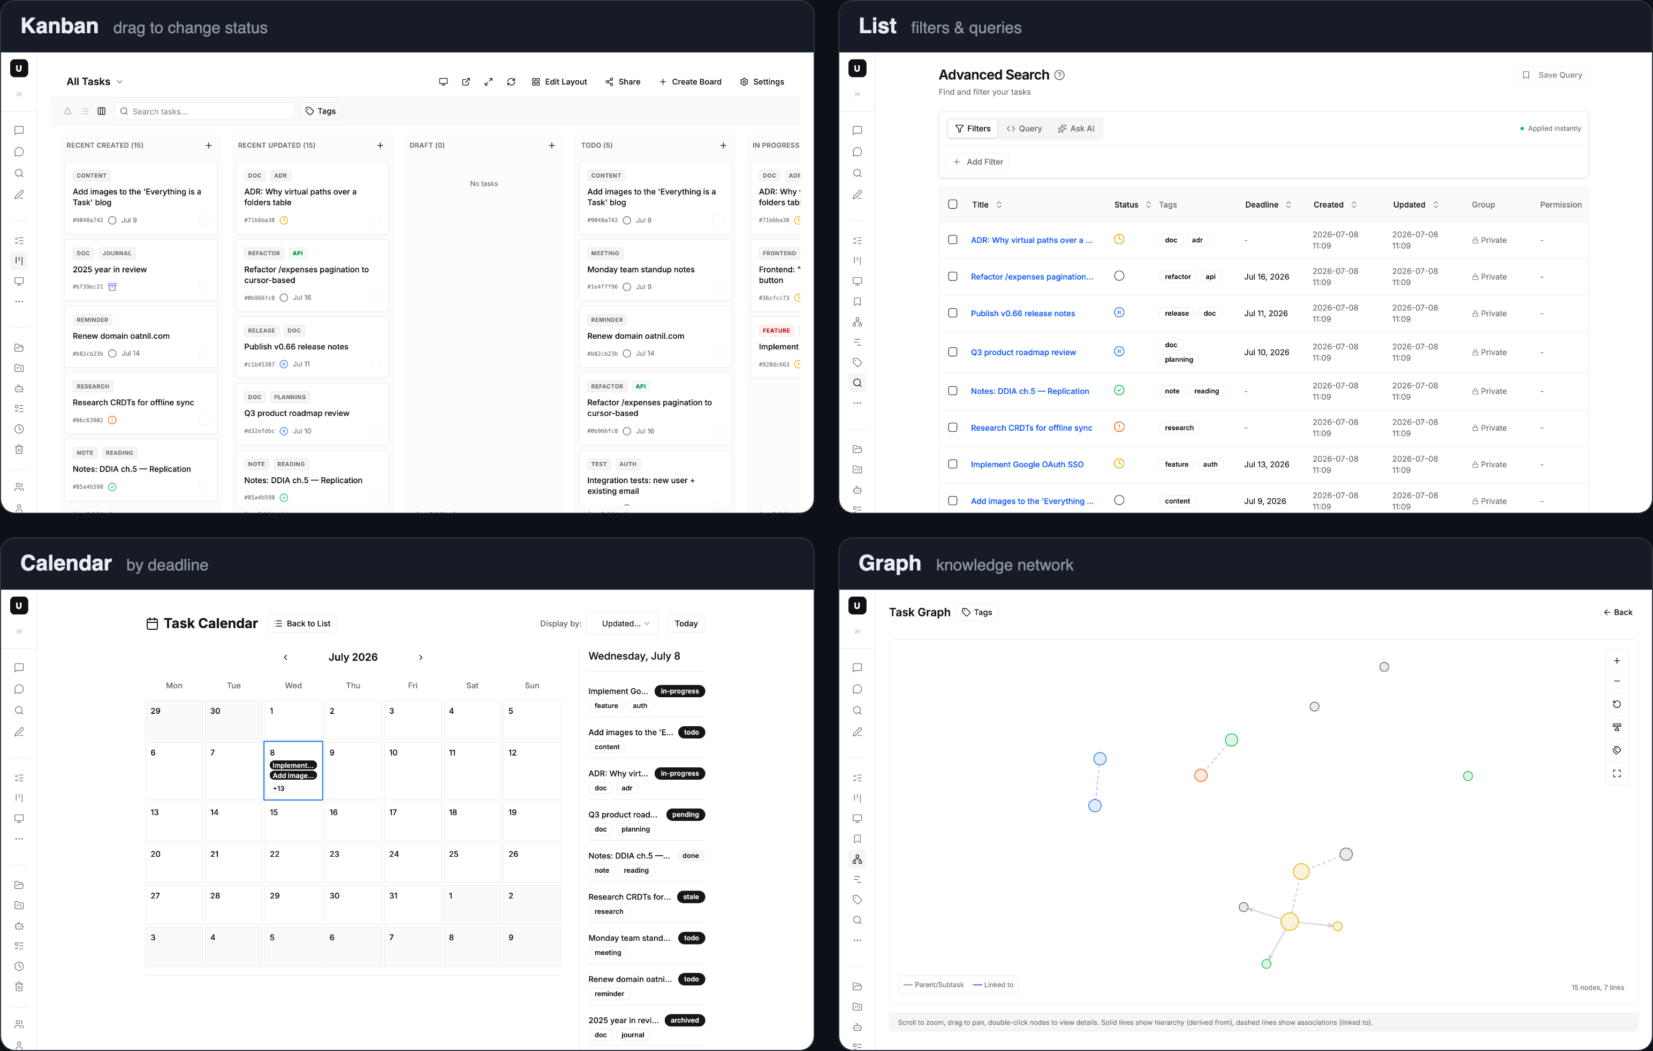The height and width of the screenshot is (1051, 1653).
Task: Check the Q3 product roadmap review checkbox
Action: point(953,352)
